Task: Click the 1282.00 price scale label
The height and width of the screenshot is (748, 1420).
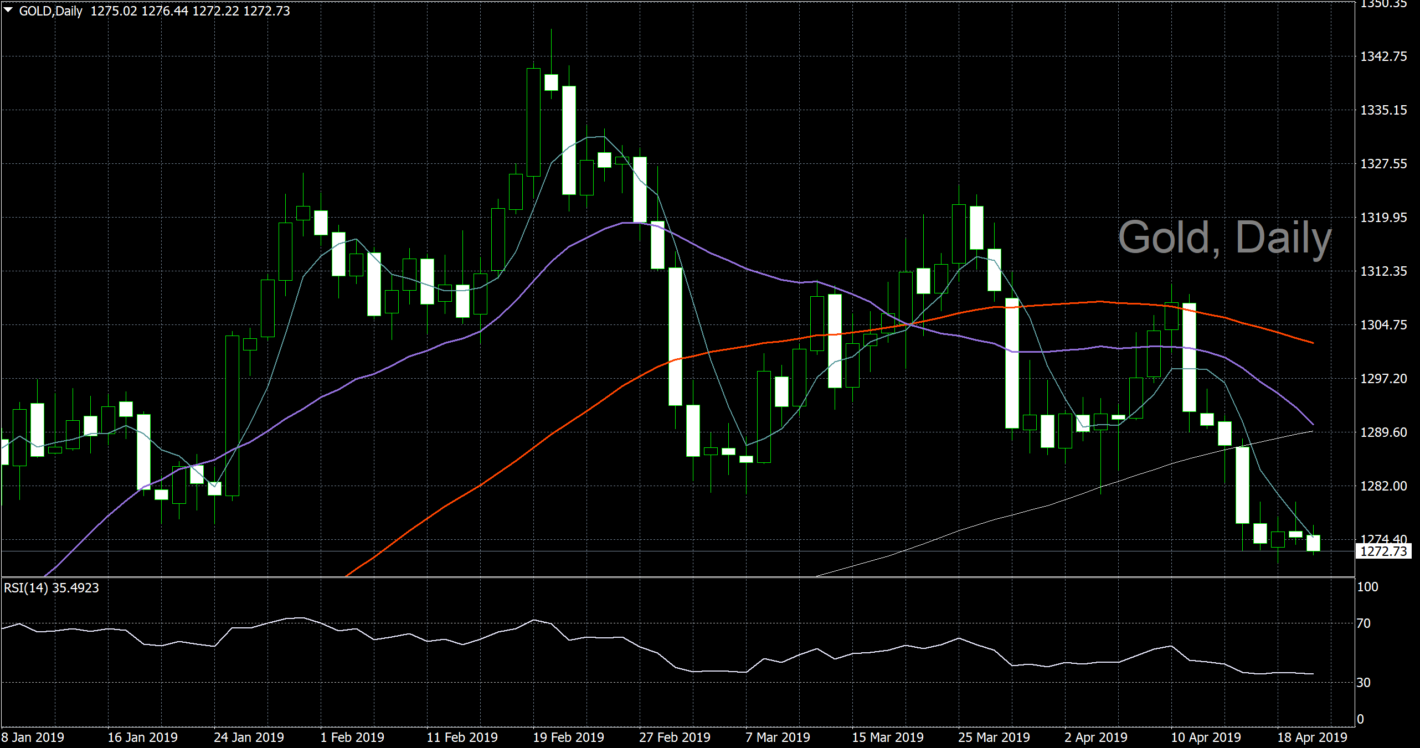Action: [1383, 486]
